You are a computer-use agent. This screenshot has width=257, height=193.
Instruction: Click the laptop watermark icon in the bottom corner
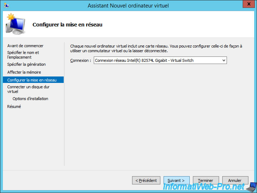click(252, 186)
